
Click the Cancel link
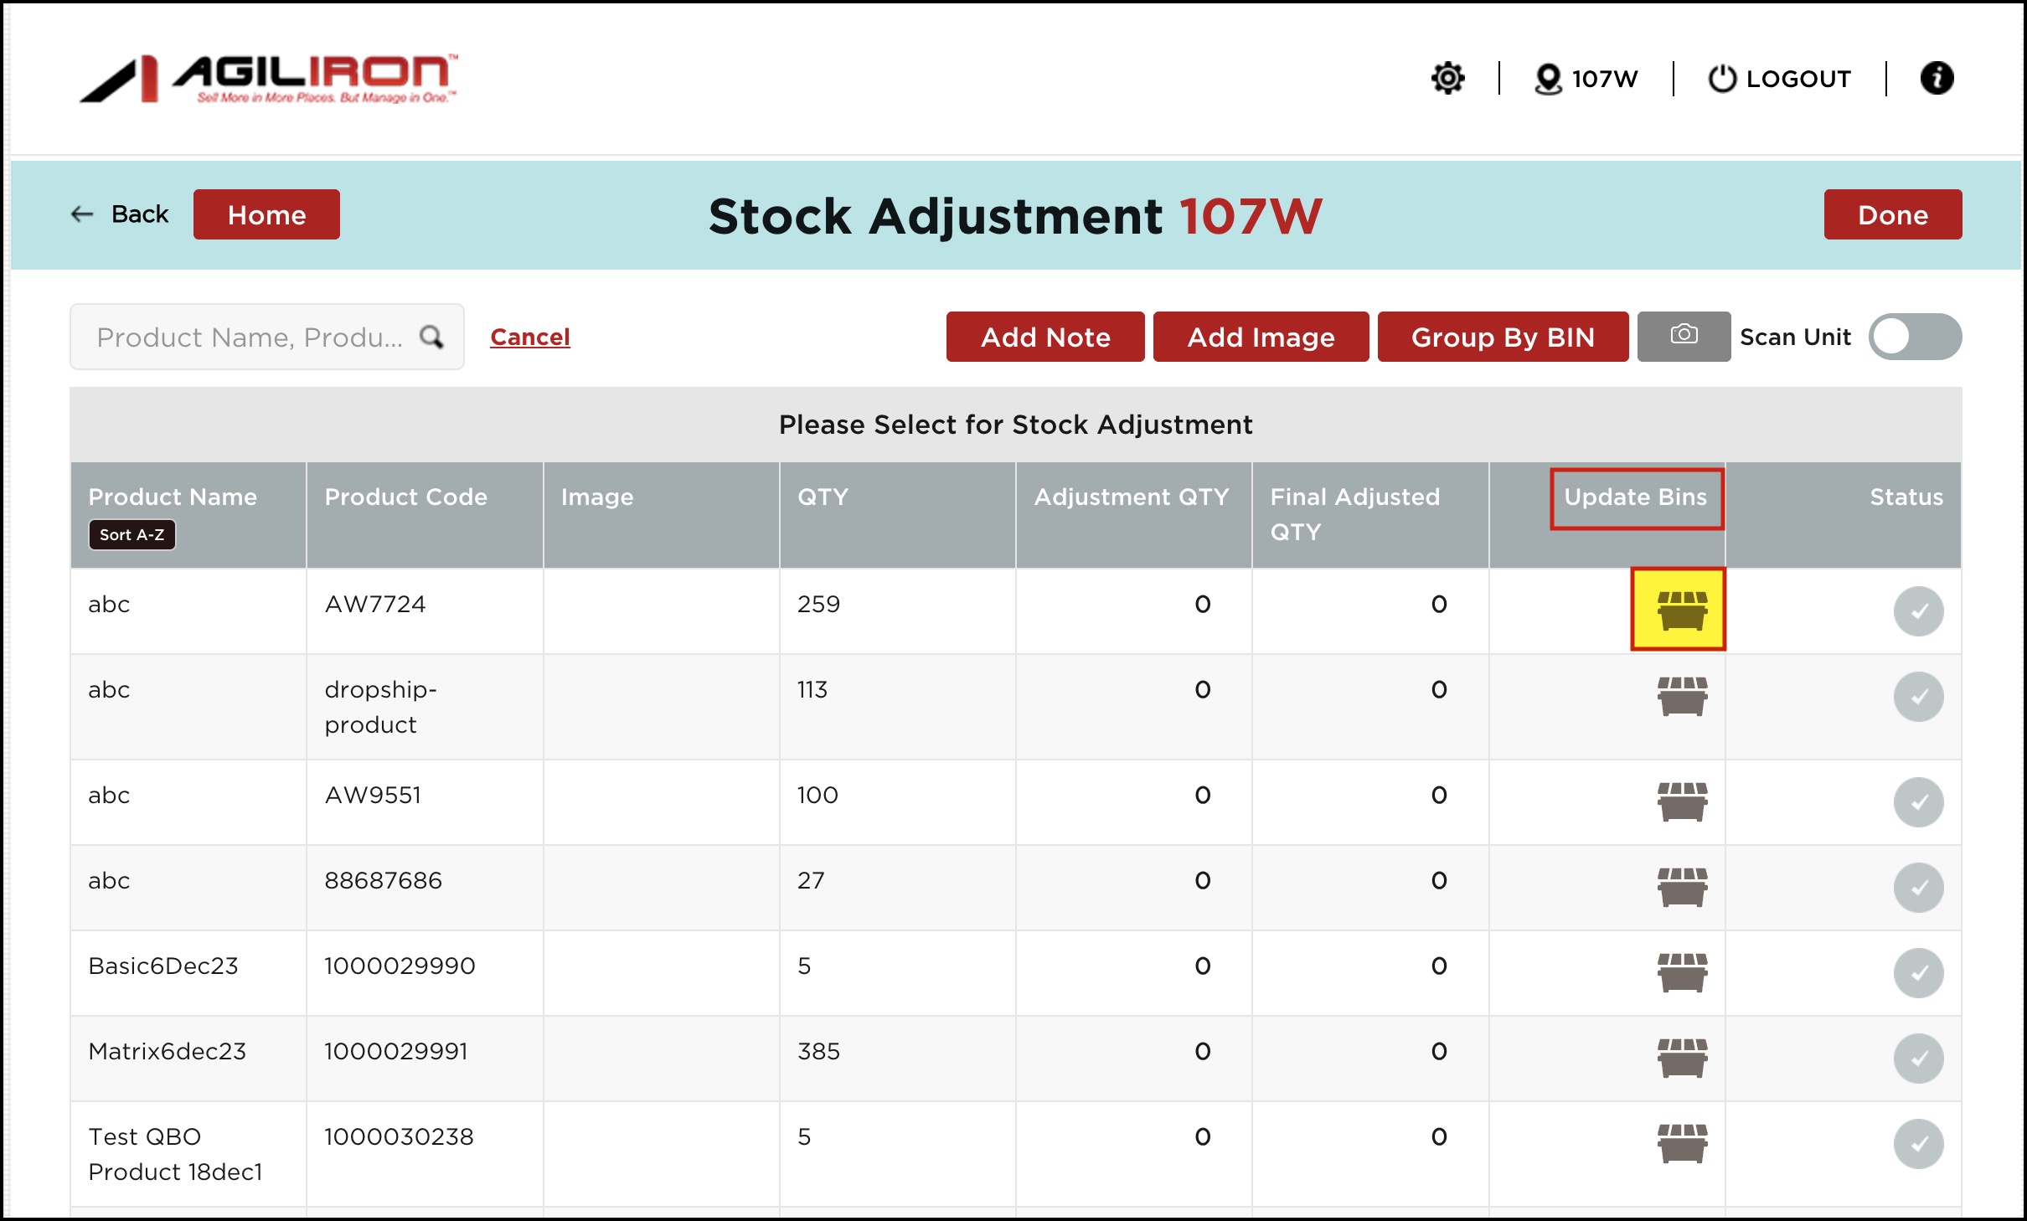click(x=529, y=337)
